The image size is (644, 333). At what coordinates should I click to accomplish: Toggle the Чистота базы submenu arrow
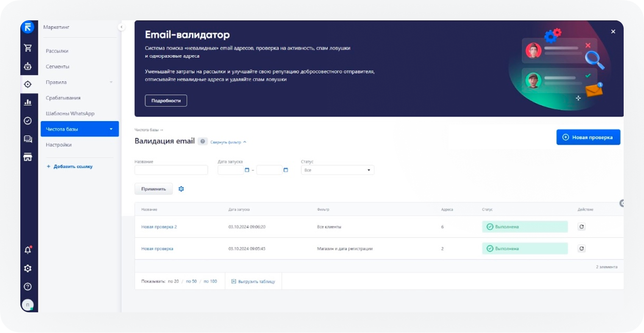111,129
